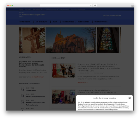140x119 pixels.
Task: Open the concert duo thumbnail image
Action: point(64,71)
